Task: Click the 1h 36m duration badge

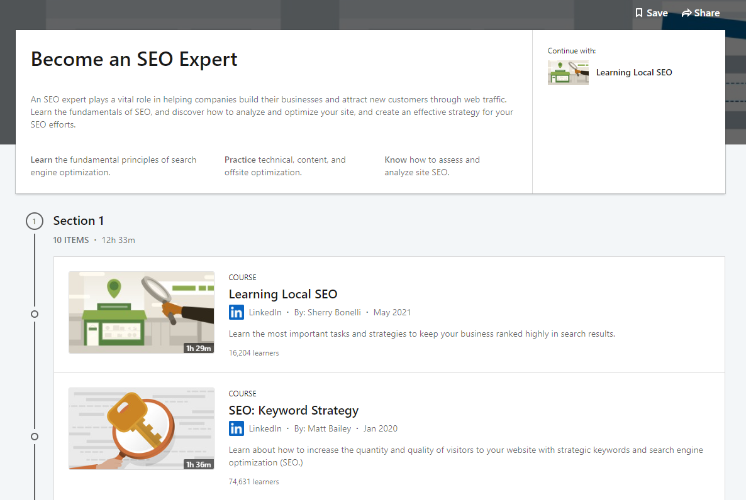Action: pos(198,464)
